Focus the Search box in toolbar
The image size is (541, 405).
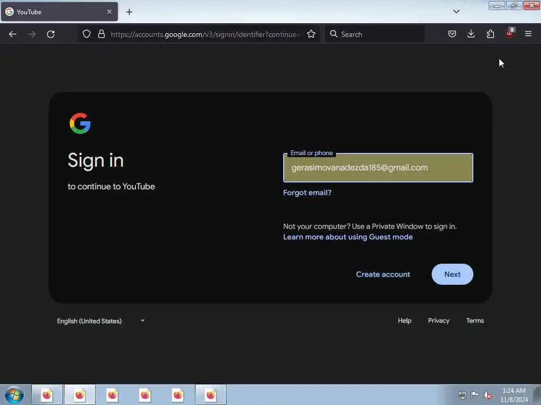coord(375,34)
